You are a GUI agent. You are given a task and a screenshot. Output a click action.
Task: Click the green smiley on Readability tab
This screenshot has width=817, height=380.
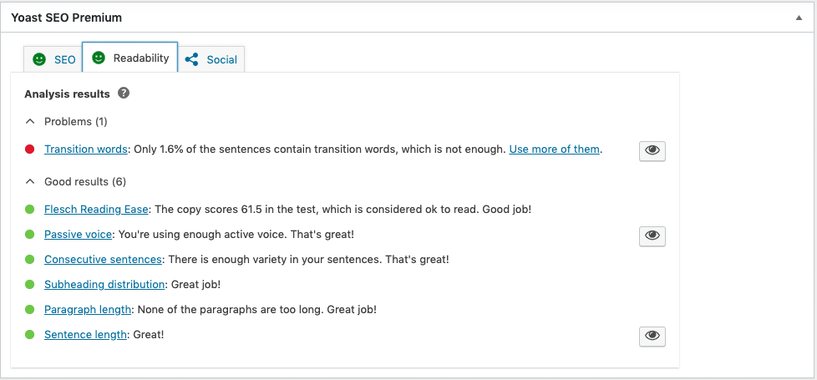point(99,58)
